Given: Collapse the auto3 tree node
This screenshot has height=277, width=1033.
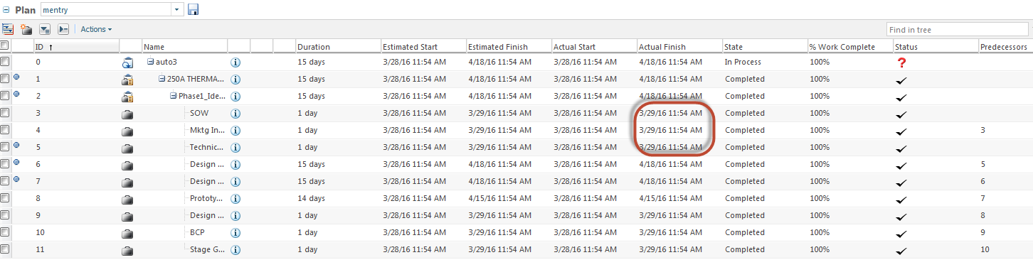Looking at the screenshot, I should pyautogui.click(x=151, y=62).
